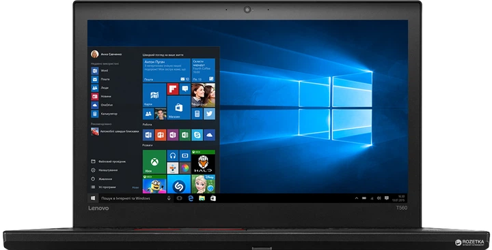Click the taskbar clock and date
This screenshot has width=492, height=250.
(398, 198)
